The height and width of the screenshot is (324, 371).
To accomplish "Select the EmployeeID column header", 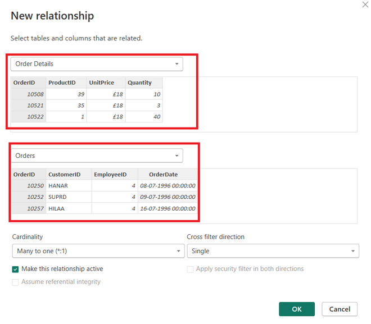I will pos(111,175).
